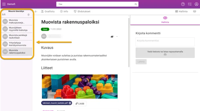Click the Lähetä send button

pos(141,62)
